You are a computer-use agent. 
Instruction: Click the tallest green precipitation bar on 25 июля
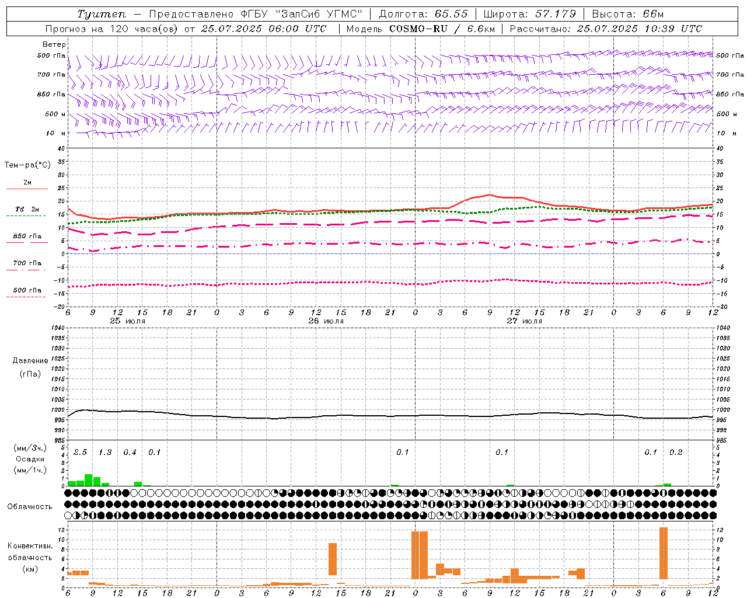click(x=89, y=480)
